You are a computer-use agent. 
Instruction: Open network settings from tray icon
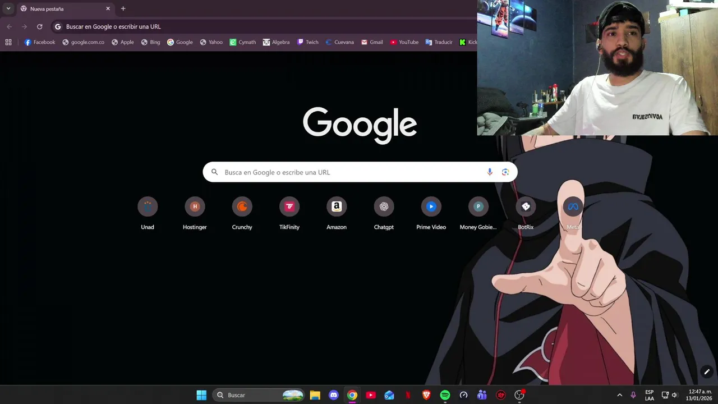[x=665, y=395]
